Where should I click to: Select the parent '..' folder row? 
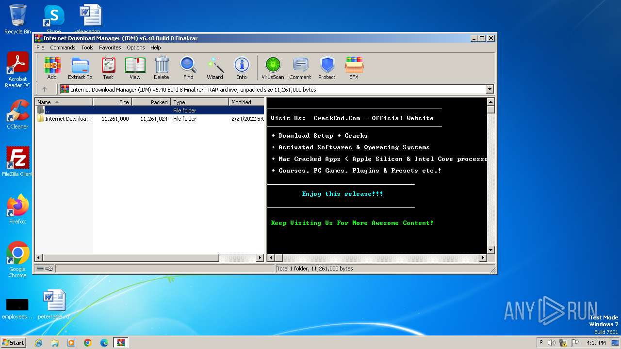coord(149,111)
